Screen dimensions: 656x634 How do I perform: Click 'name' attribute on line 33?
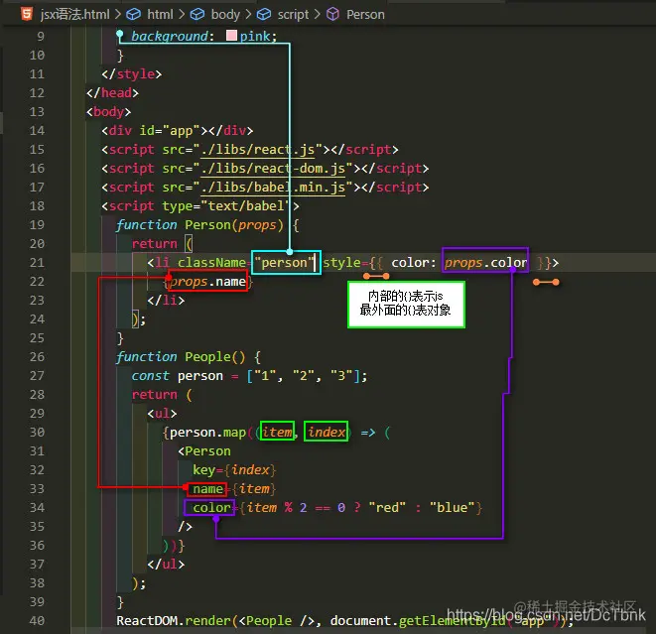click(208, 489)
